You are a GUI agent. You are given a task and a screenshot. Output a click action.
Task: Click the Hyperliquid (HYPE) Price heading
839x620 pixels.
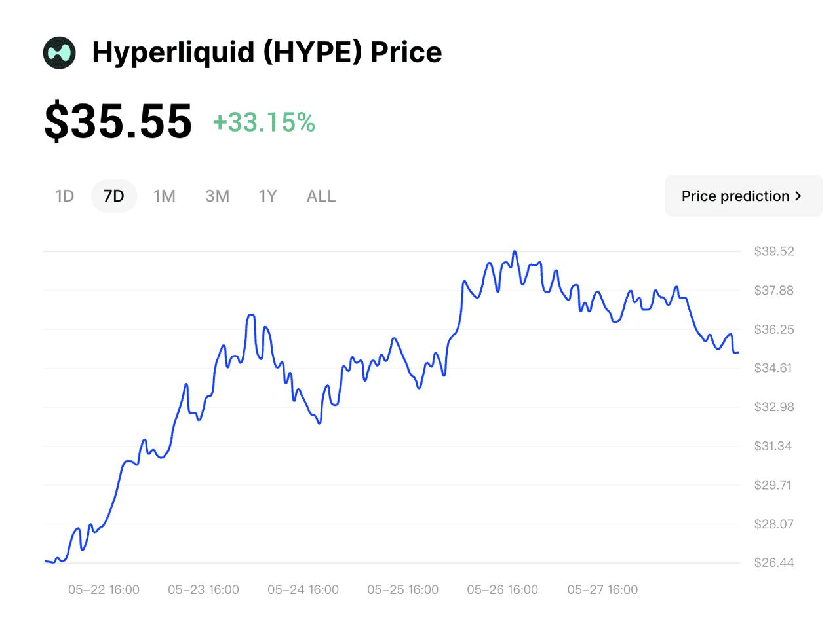[x=267, y=52]
